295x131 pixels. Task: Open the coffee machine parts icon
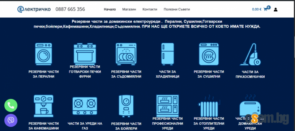pos(43,106)
